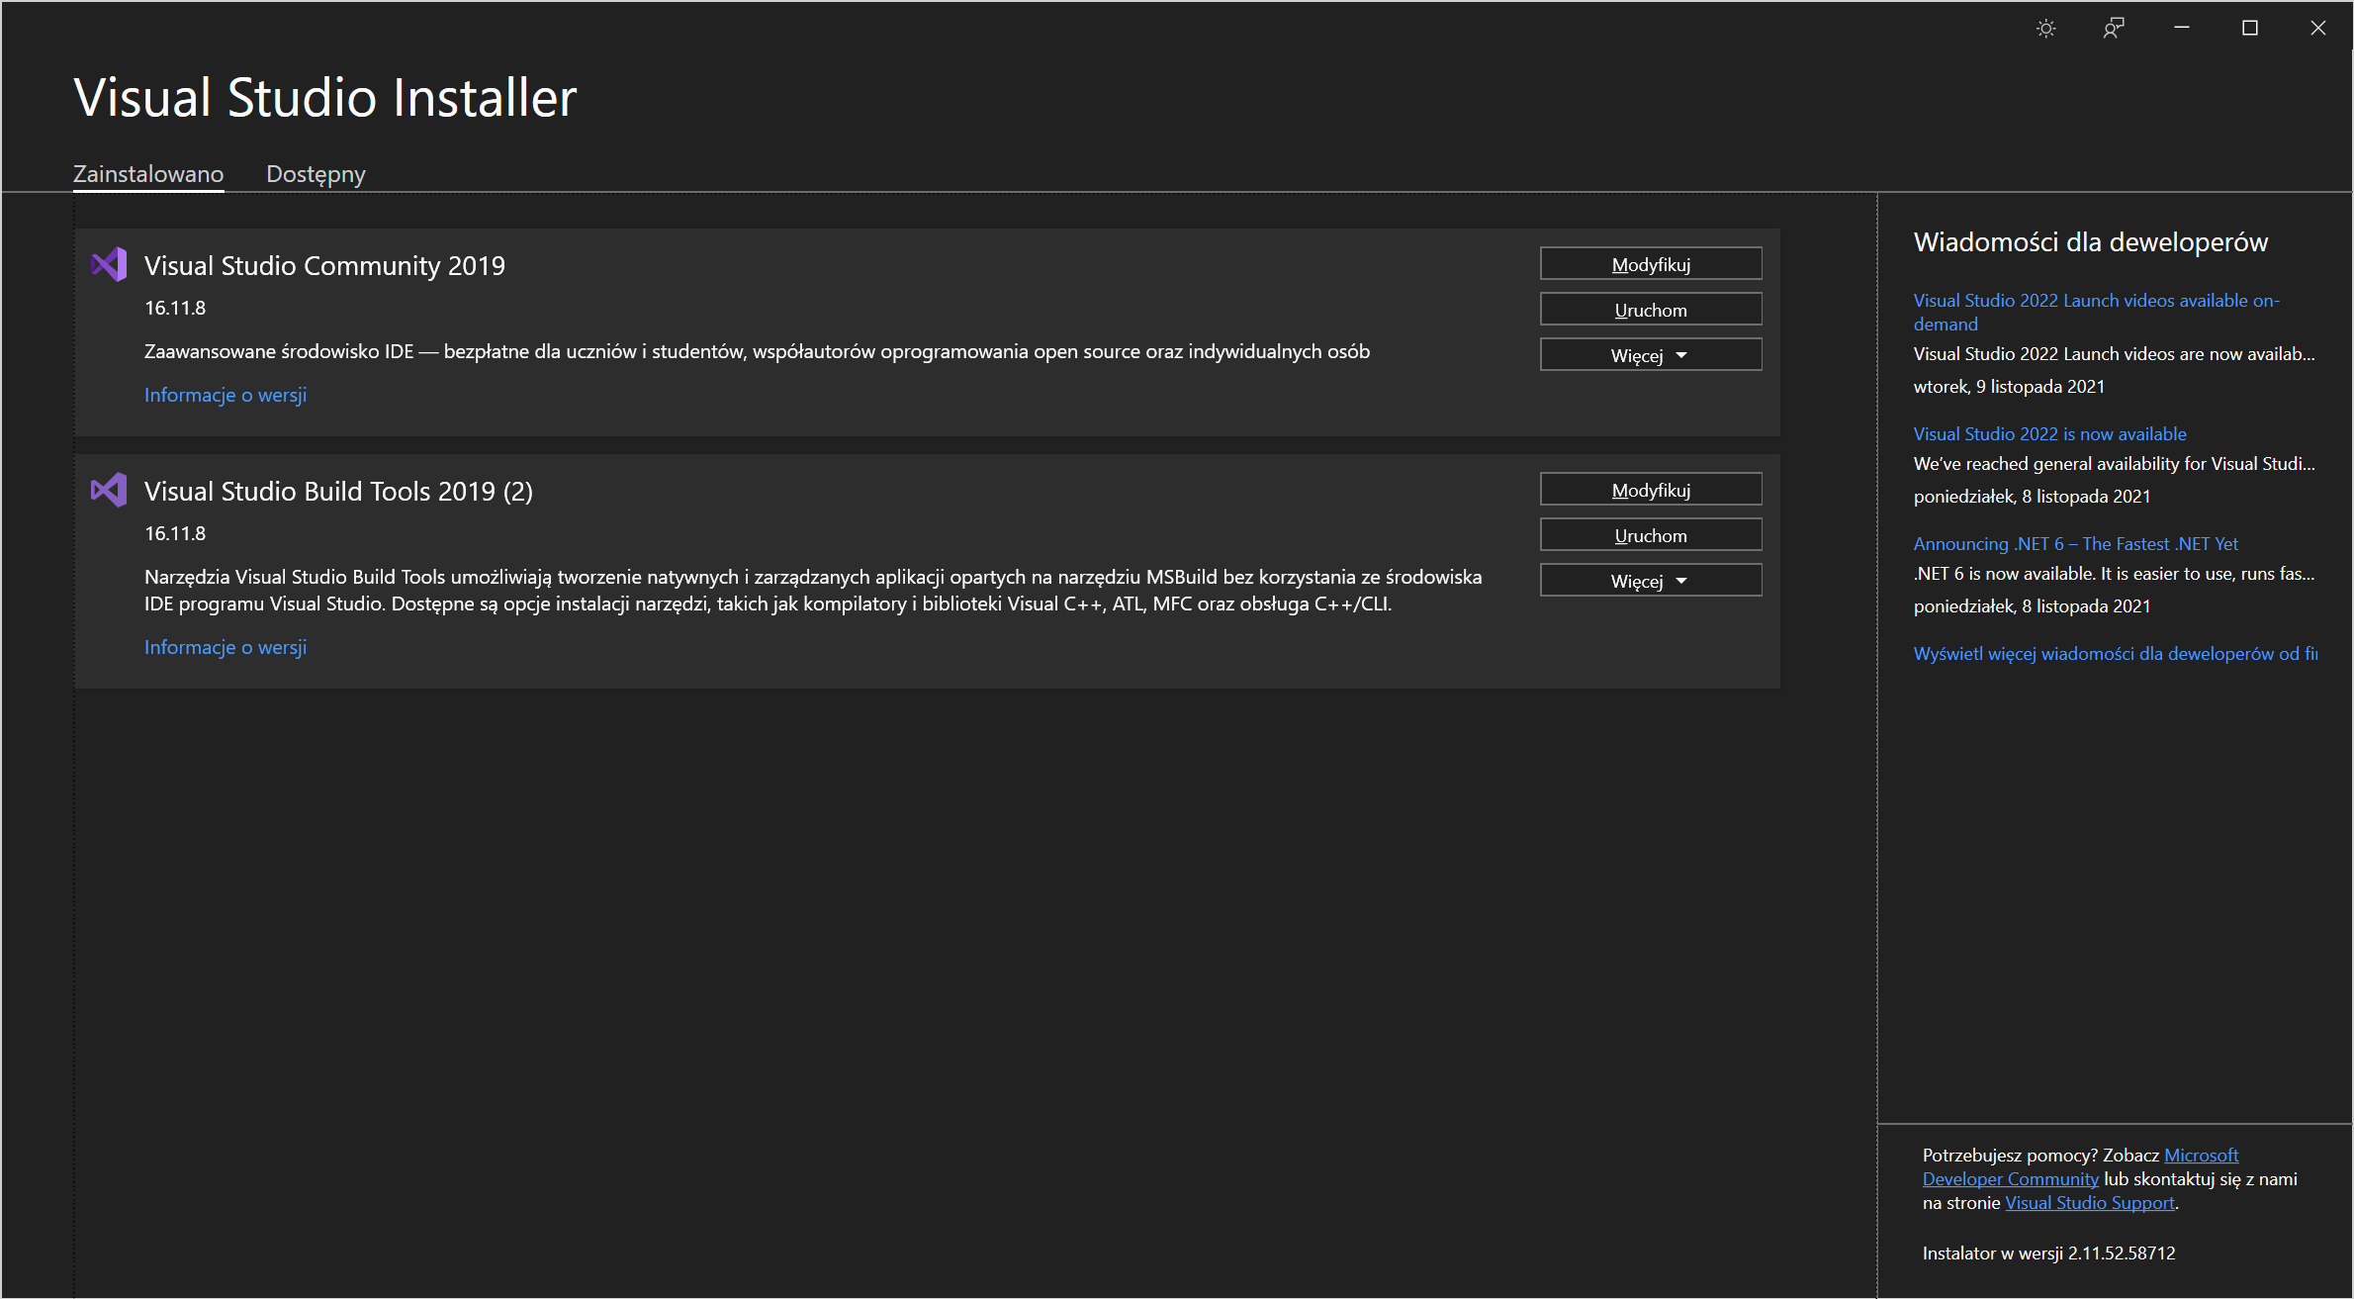Open Announcing .NET 6 news link

click(x=2075, y=543)
